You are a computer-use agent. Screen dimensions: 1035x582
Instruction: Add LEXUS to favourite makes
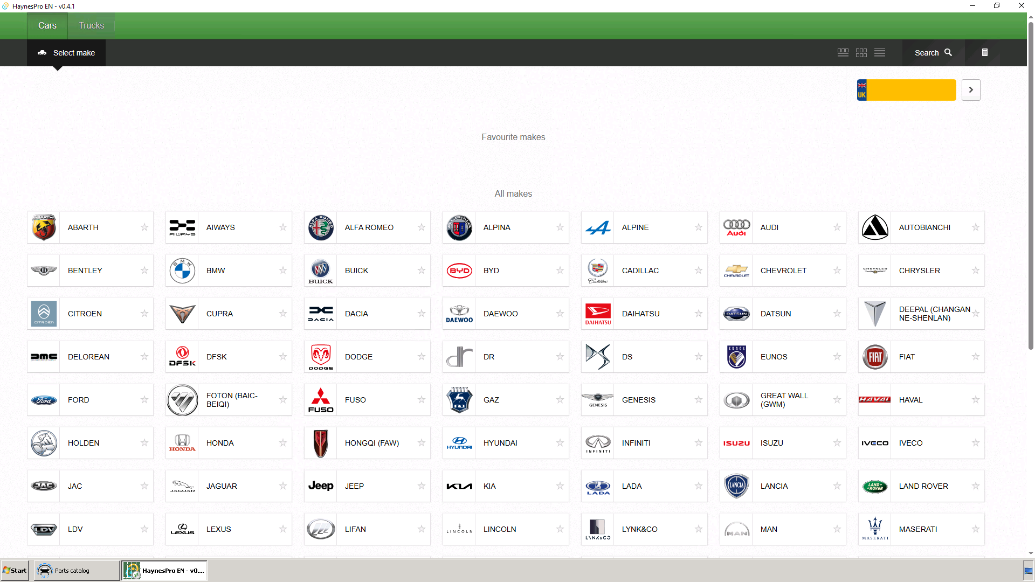coord(283,529)
